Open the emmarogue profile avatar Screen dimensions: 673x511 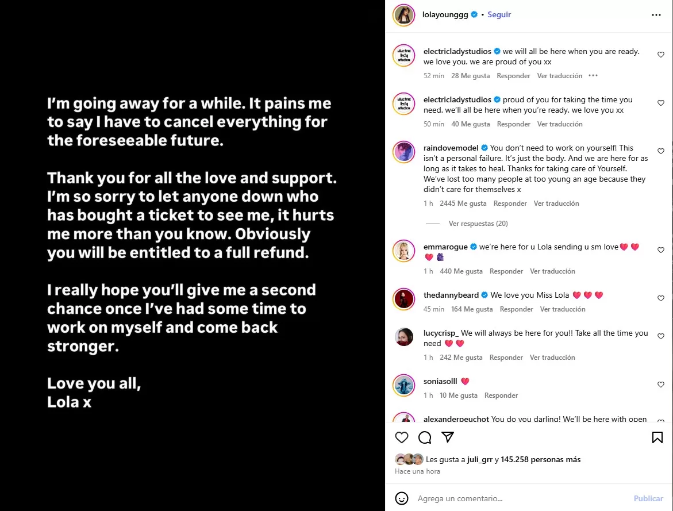pos(404,251)
